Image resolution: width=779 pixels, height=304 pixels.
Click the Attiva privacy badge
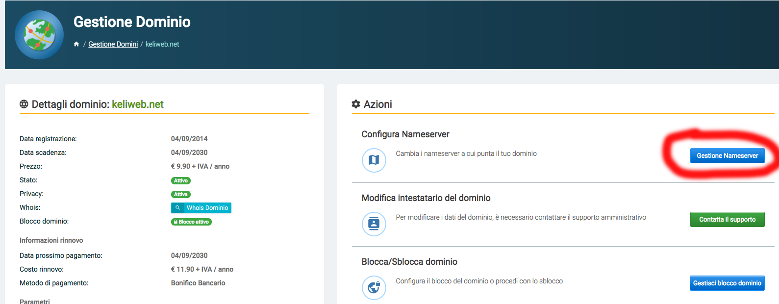pos(181,194)
